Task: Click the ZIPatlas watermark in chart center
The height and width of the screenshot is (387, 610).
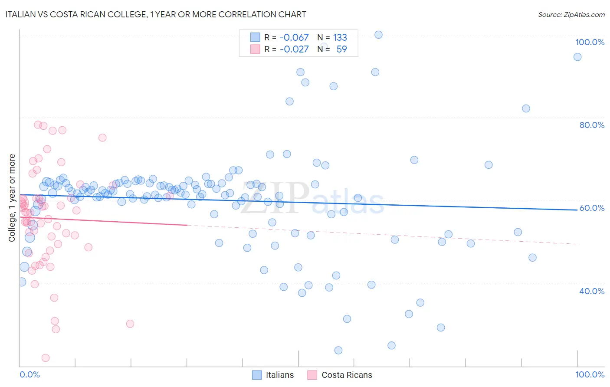Action: pos(312,198)
